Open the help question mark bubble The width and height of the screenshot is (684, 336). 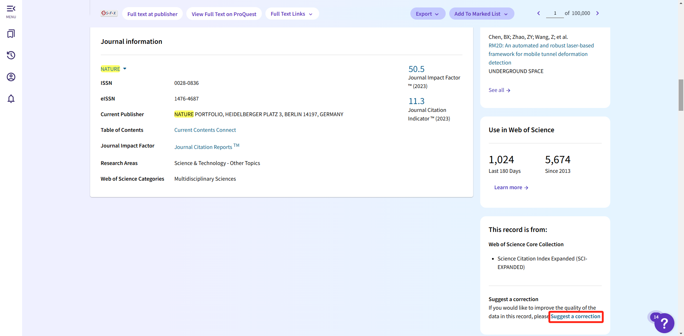[x=664, y=323]
